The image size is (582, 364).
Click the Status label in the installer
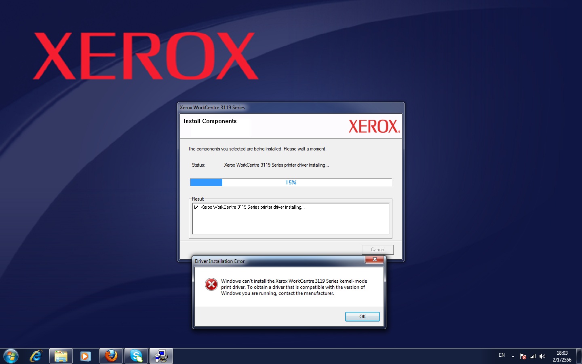click(x=198, y=165)
